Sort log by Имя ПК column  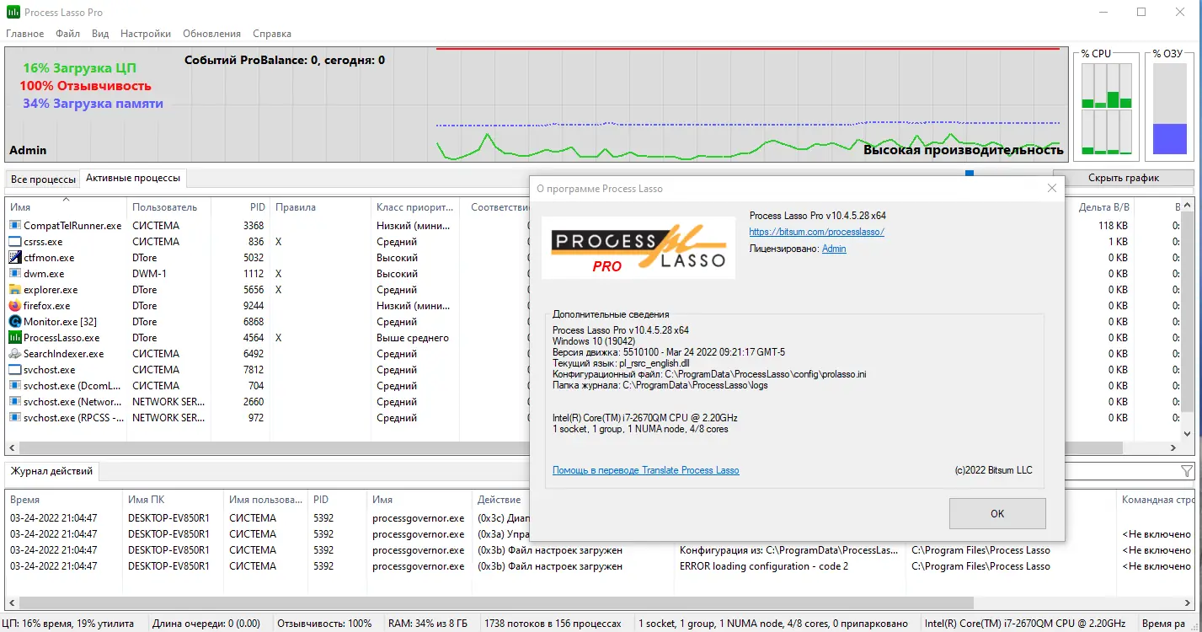pos(174,500)
